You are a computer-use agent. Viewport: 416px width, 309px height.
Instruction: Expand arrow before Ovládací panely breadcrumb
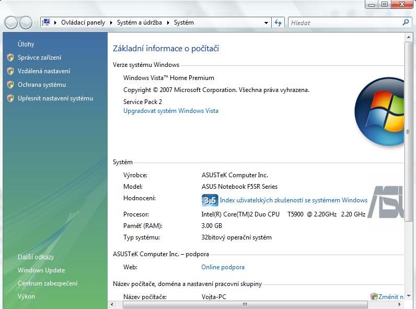tap(55, 23)
